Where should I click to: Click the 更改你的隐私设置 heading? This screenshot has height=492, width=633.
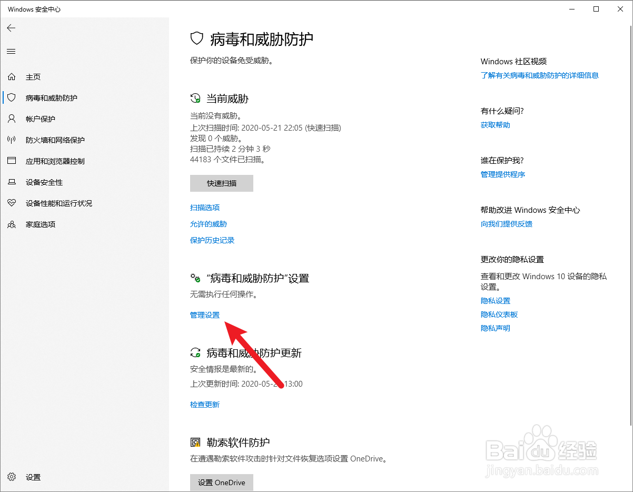click(x=512, y=260)
